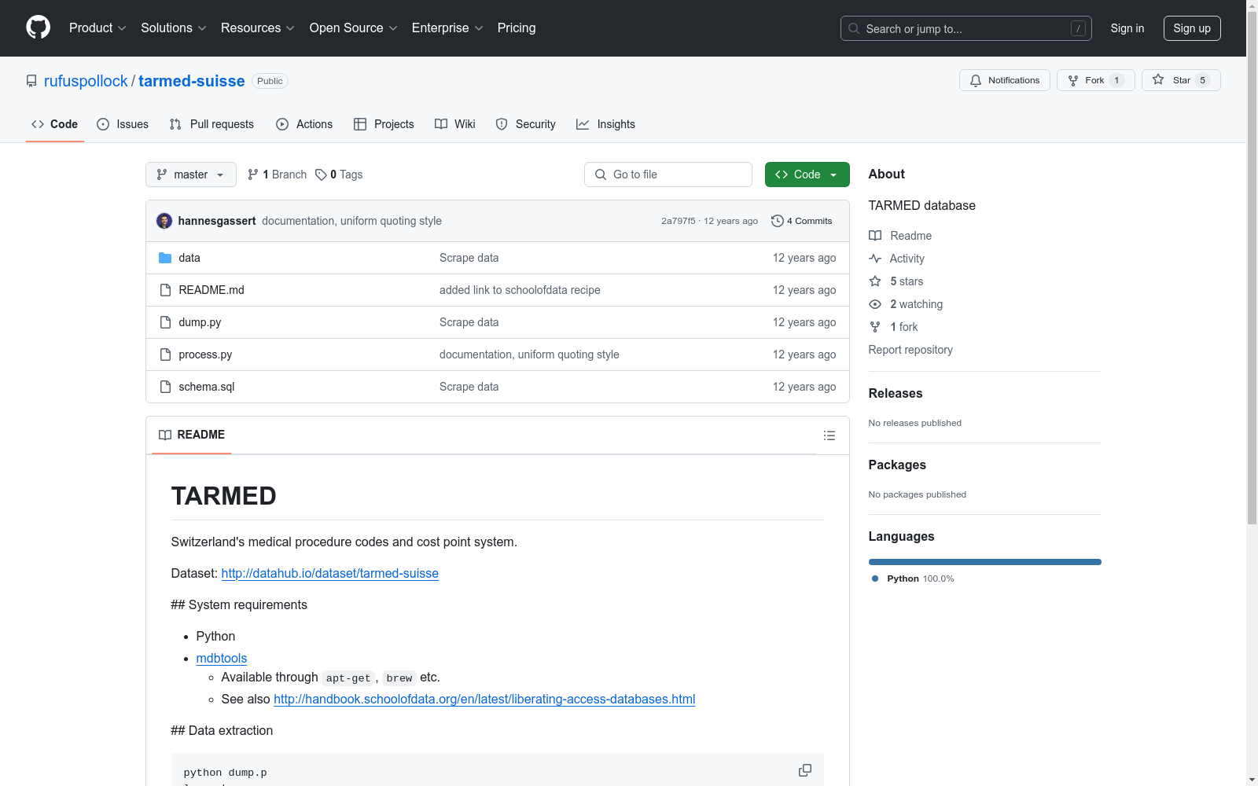Screen dimensions: 1258x786
Task: Click the Python 100.0% language label
Action: [921, 578]
